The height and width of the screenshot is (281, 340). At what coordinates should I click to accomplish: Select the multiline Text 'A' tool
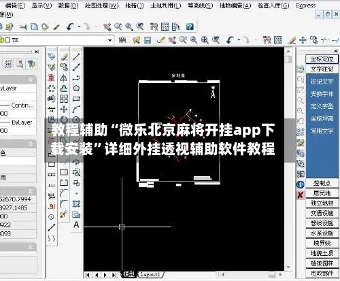(x=76, y=225)
